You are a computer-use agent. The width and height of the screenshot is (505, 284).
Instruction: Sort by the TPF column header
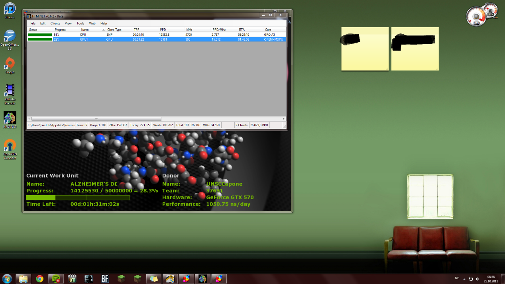click(136, 30)
